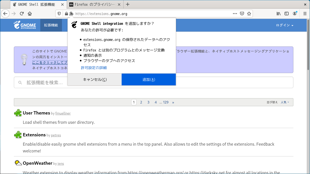Save page to Pocket icon
Image resolution: width=310 pixels, height=174 pixels.
click(242, 14)
